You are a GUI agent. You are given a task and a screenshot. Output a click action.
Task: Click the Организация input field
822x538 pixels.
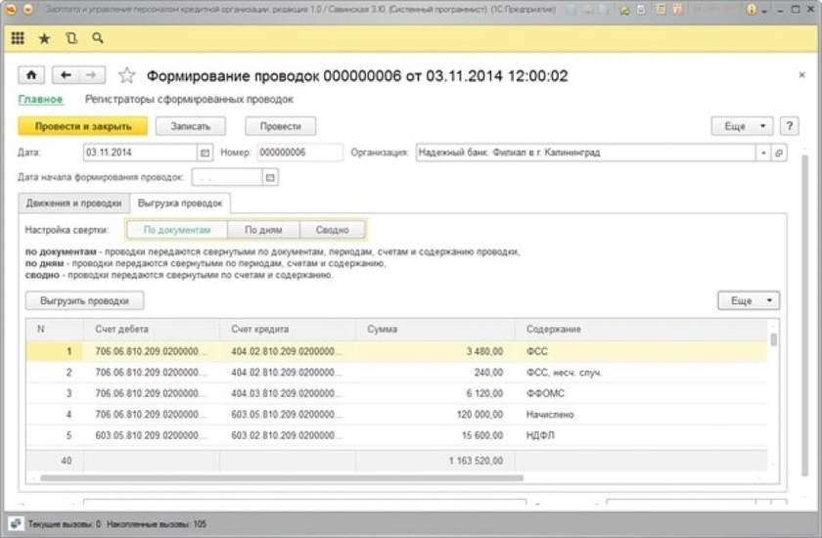click(x=585, y=153)
